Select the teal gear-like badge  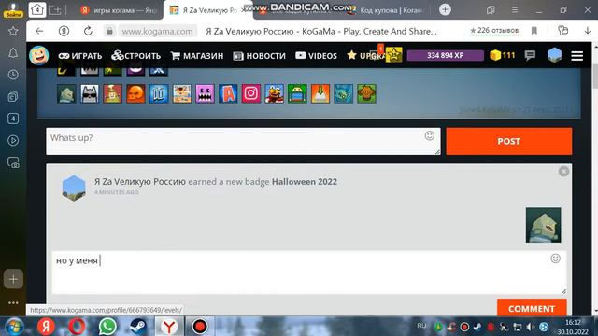tap(343, 93)
